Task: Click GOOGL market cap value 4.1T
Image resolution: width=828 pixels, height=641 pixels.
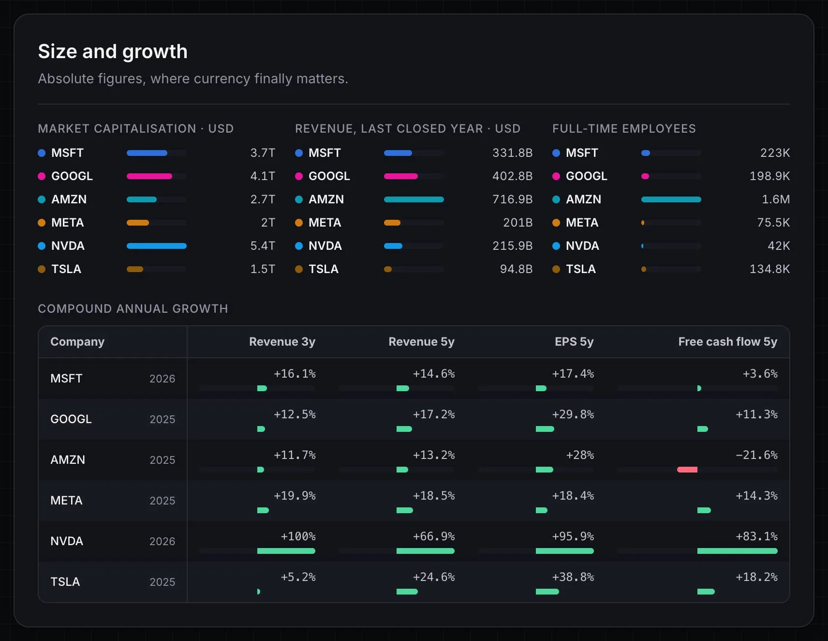Action: pyautogui.click(x=263, y=176)
